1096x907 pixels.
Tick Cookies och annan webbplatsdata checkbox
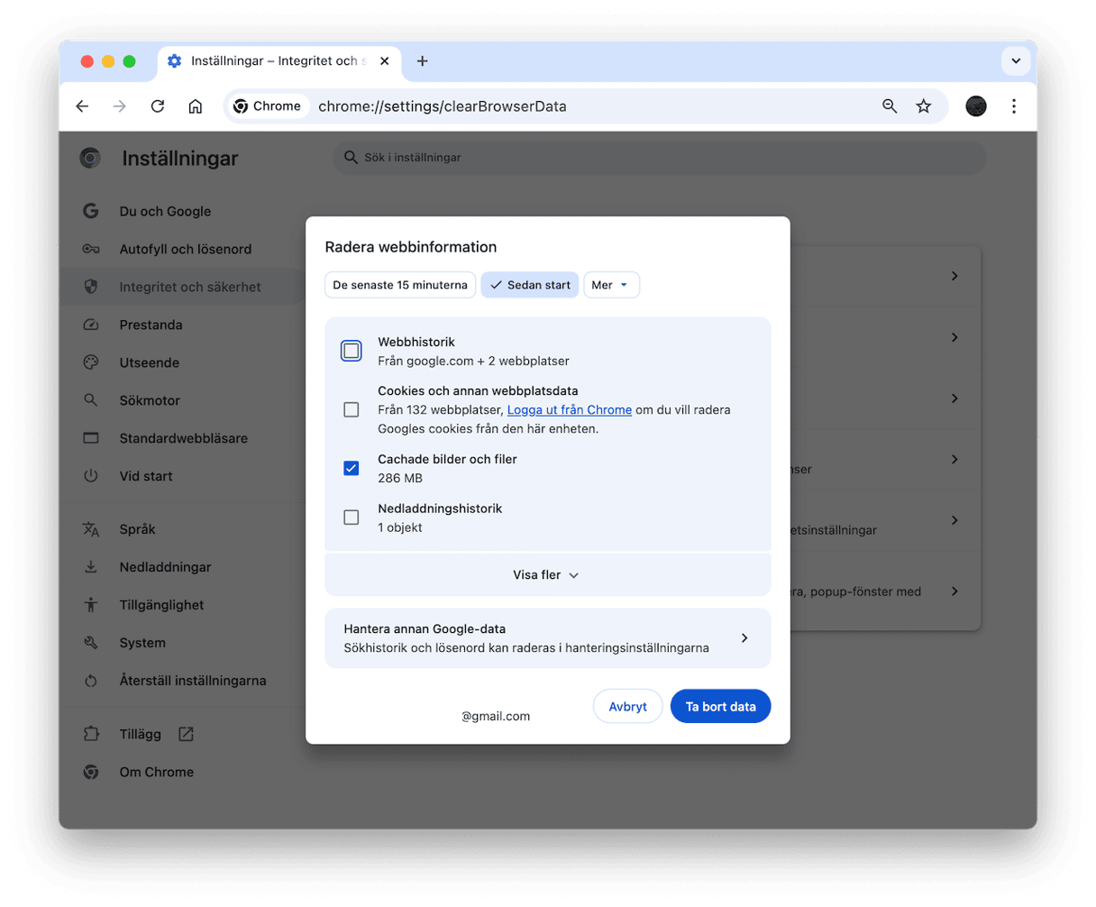point(352,410)
